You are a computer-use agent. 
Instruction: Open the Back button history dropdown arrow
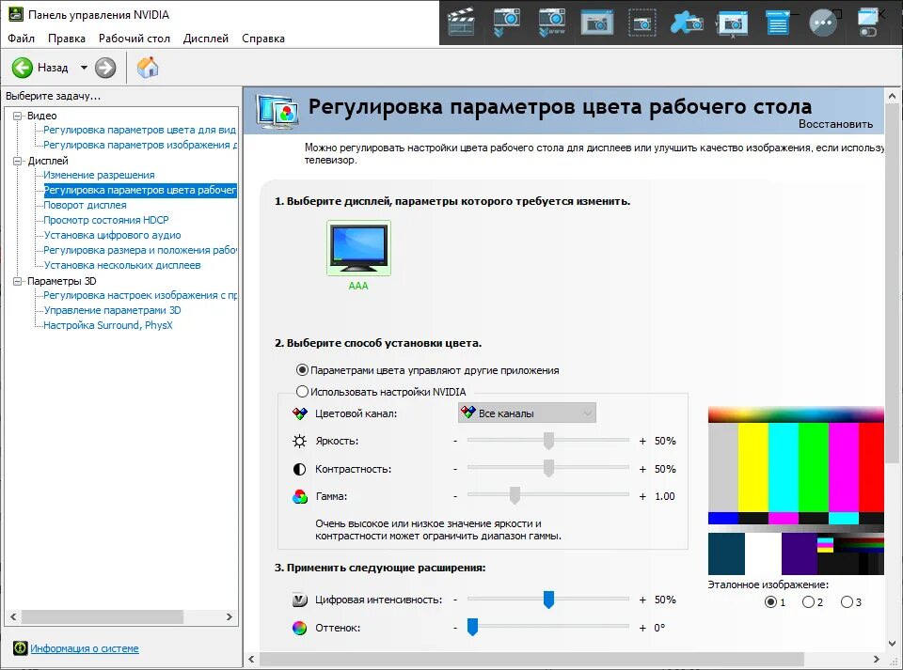84,68
